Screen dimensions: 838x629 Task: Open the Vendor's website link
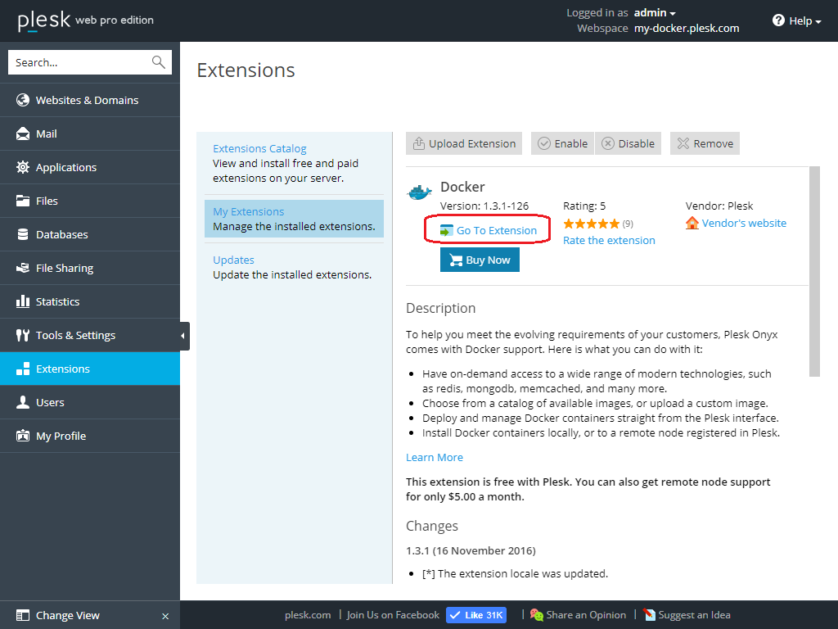point(744,223)
